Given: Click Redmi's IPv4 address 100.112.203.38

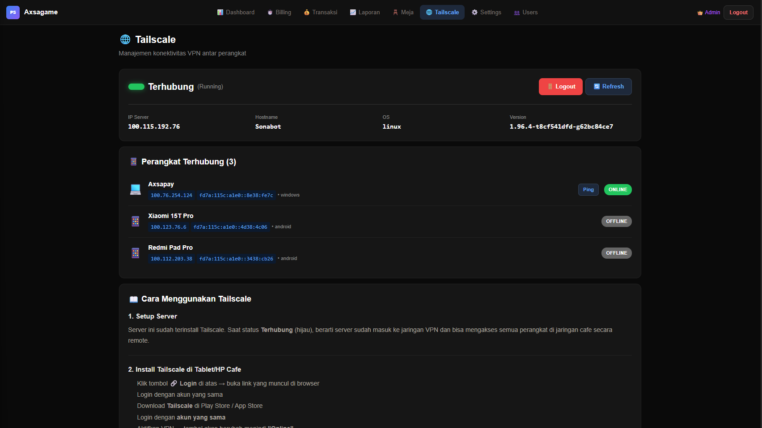Looking at the screenshot, I should tap(171, 259).
